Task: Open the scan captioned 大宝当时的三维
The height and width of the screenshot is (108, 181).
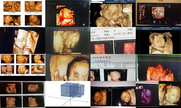Action: click(x=68, y=41)
